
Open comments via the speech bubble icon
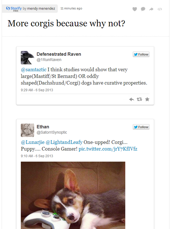(x=143, y=9)
